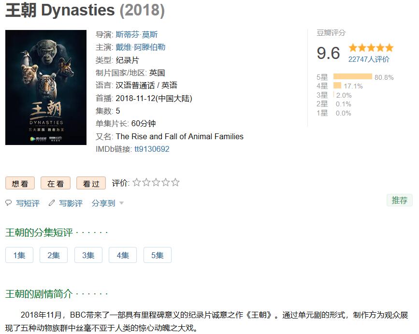Click the title 王朝 Dynasties (2018)
The width and height of the screenshot is (419, 334).
[x=85, y=10]
